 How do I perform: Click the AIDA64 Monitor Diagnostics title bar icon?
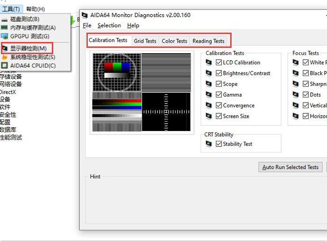click(x=85, y=15)
